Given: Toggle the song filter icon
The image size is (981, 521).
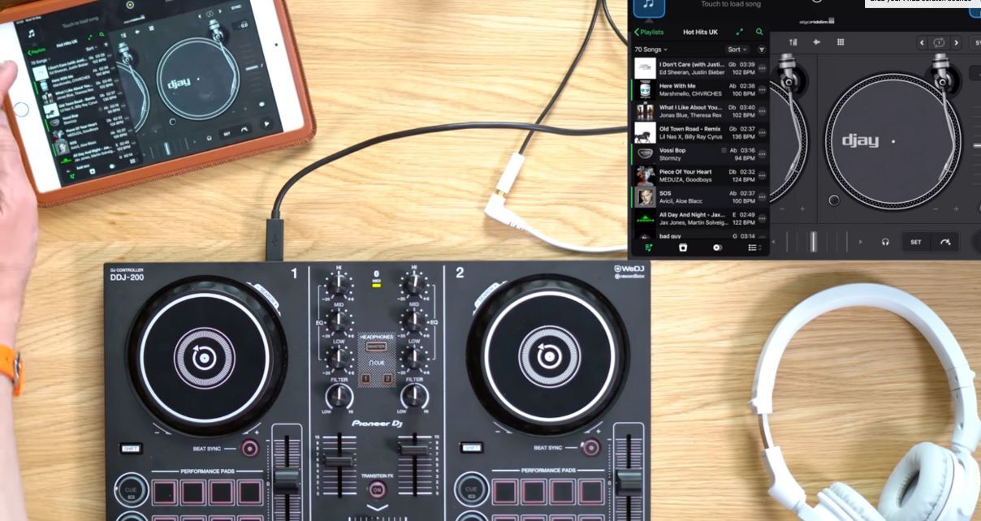Looking at the screenshot, I should click(x=762, y=50).
